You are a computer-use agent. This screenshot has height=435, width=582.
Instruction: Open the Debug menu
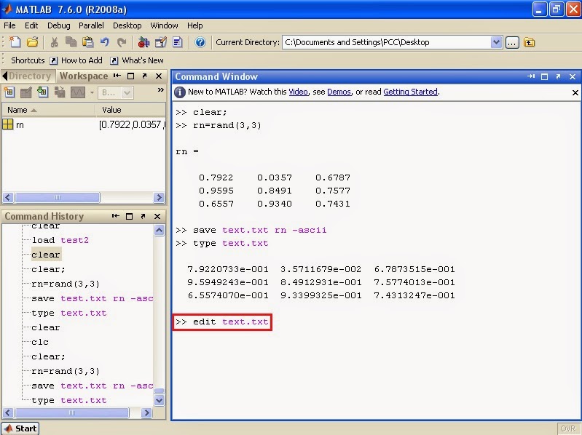(59, 25)
